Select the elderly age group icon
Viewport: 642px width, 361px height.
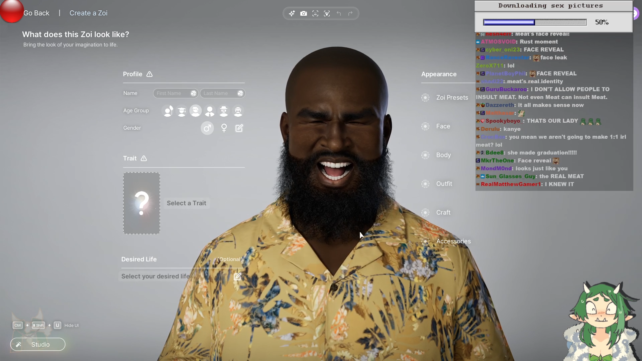point(238,111)
